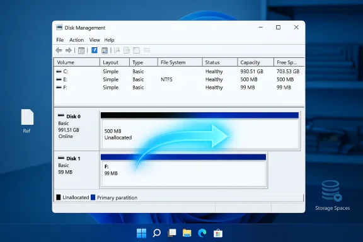This screenshot has height=242, width=363.
Task: Click the blue Primary partition legend swatch
Action: point(93,197)
